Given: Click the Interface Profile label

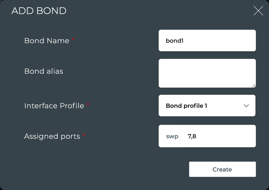Looking at the screenshot, I should tap(54, 106).
